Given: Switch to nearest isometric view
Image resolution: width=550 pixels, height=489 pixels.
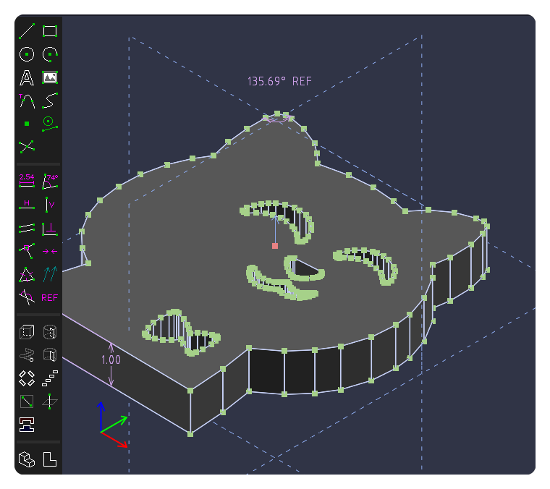Looking at the screenshot, I should pos(27,459).
